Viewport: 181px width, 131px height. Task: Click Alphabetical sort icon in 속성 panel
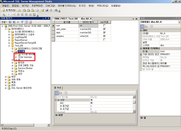[146, 27]
